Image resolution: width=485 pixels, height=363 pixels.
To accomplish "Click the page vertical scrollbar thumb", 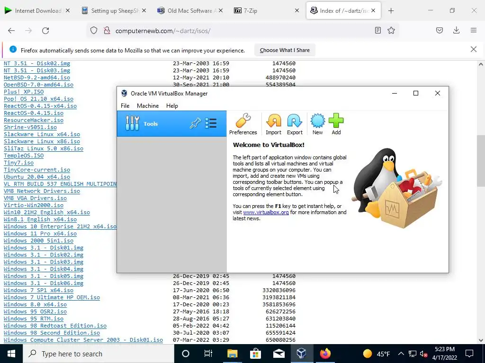I will 481,161.
